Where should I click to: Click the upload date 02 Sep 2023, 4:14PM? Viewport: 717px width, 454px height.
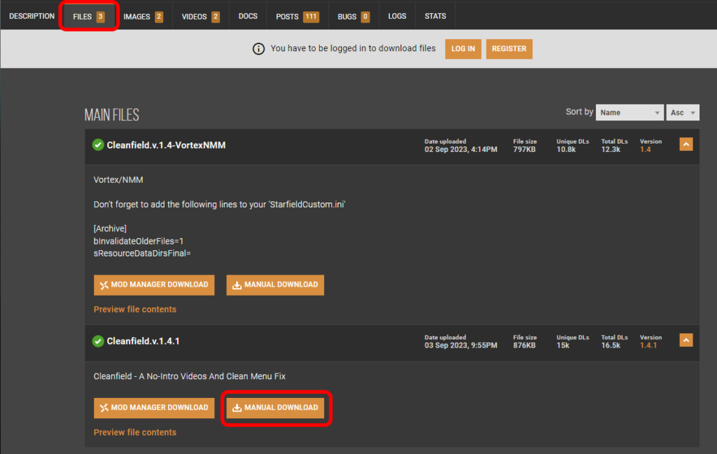[461, 150]
